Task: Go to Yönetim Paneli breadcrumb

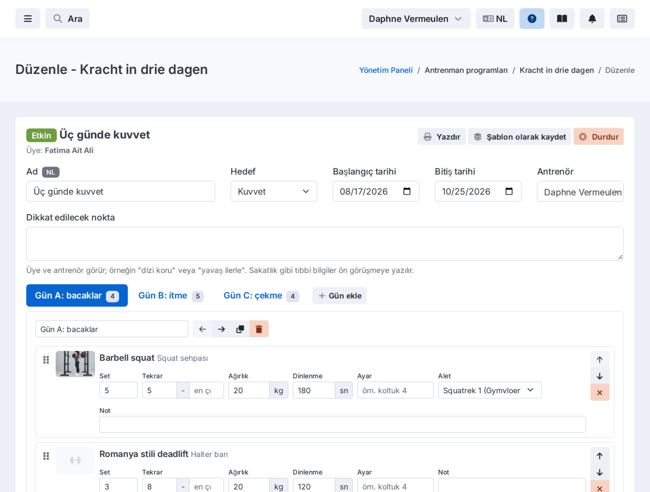Action: point(386,70)
